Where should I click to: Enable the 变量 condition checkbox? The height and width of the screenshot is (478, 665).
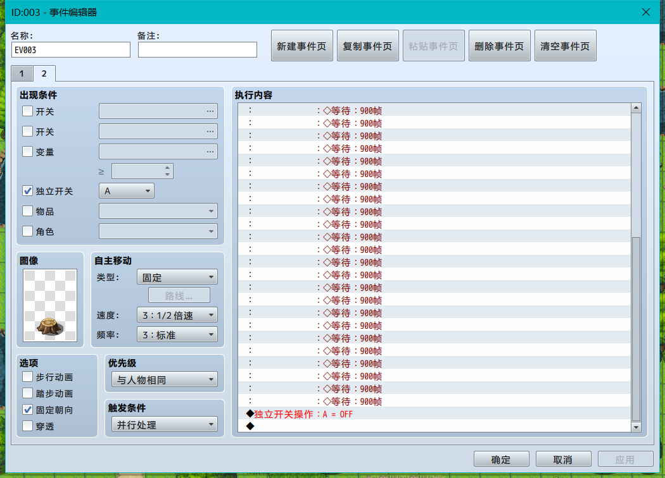(28, 152)
